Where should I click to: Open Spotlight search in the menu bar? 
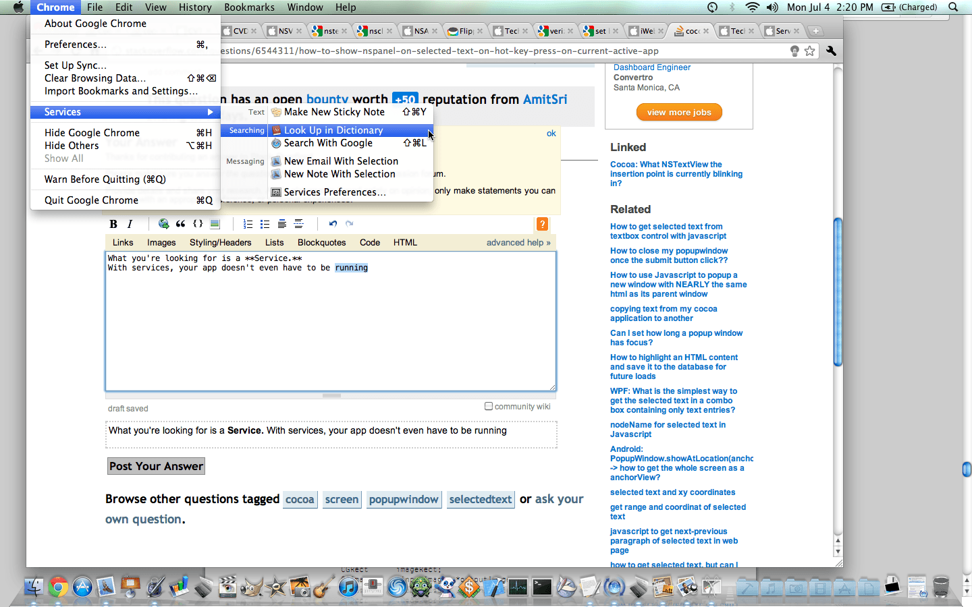tap(953, 7)
